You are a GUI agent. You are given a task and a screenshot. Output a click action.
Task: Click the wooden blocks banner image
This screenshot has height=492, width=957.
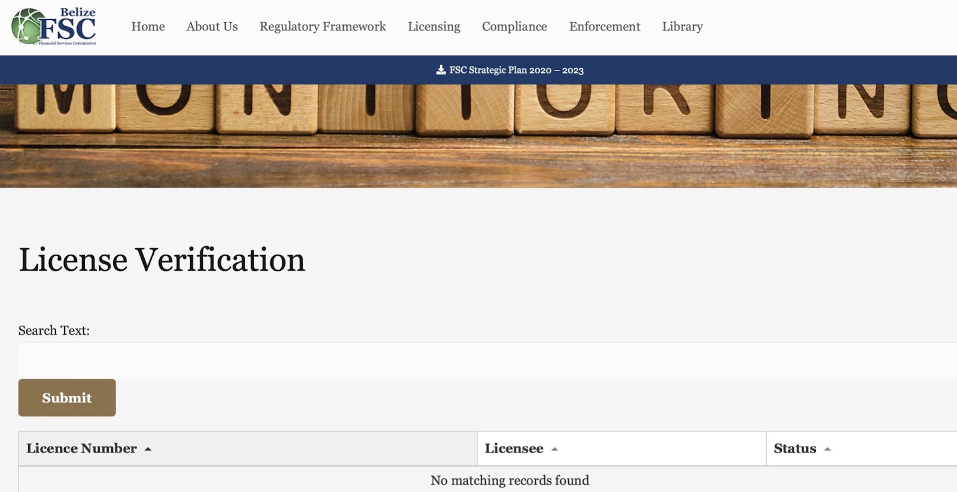478,136
